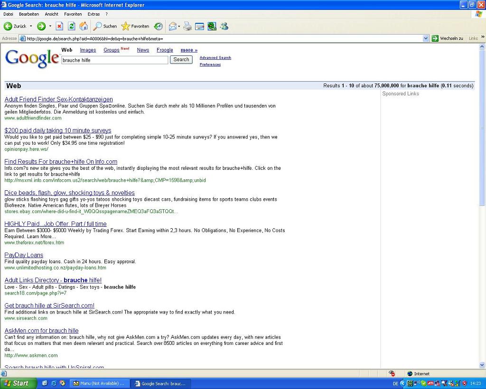Click the Search button

(181, 59)
